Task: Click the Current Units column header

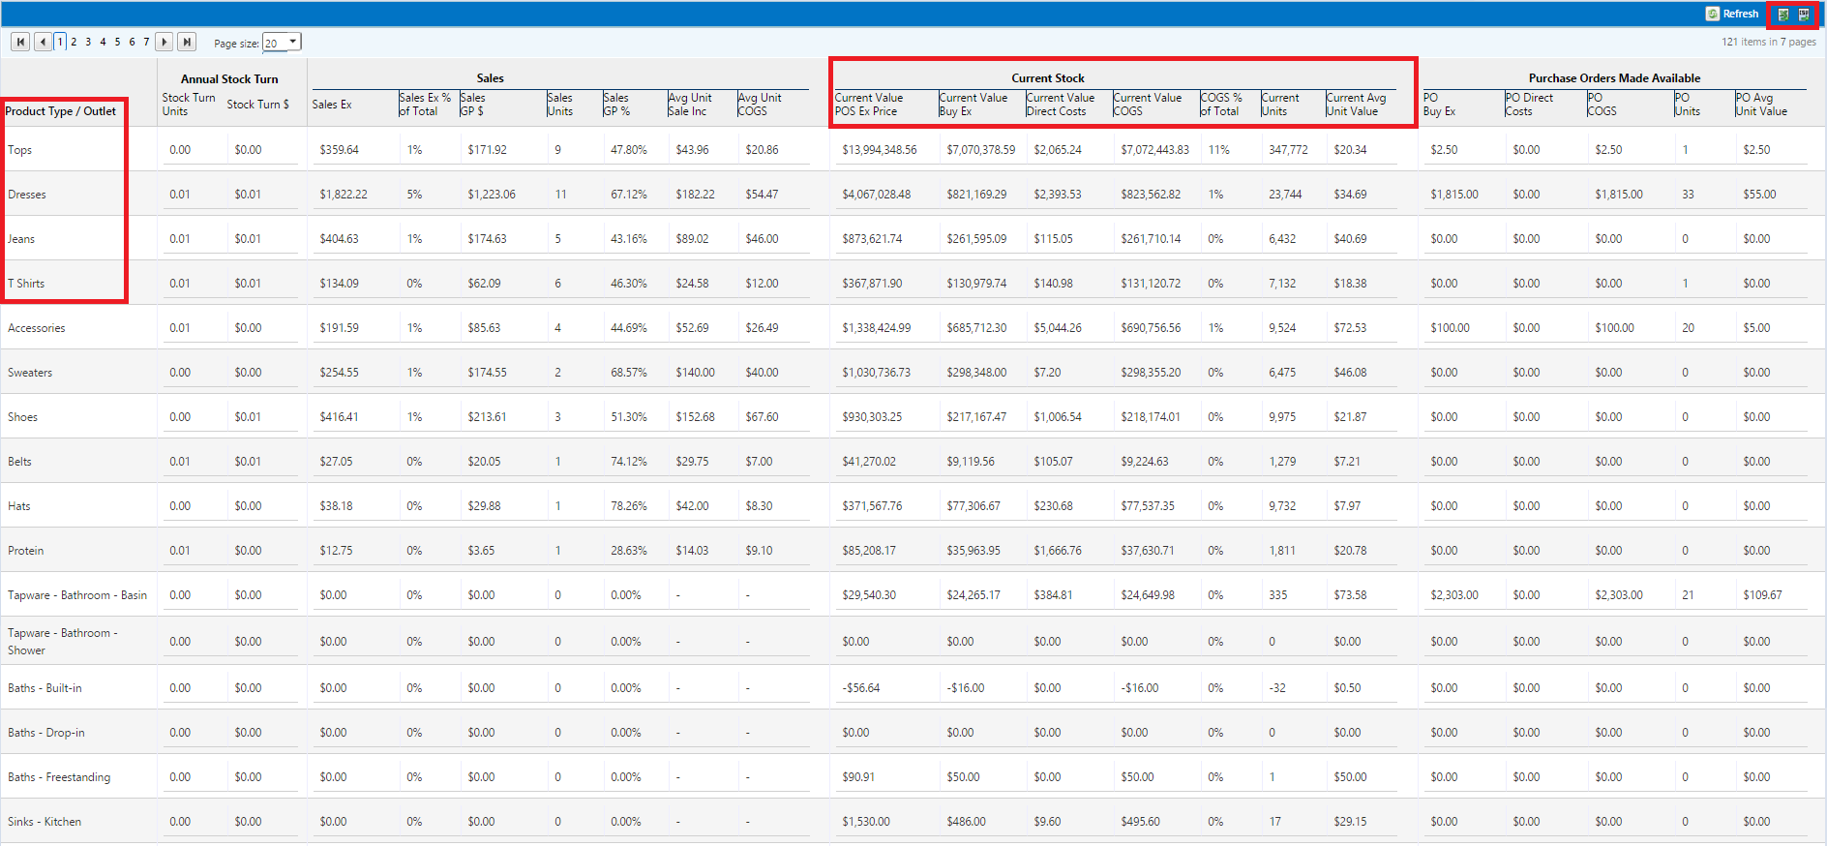Action: pos(1280,105)
